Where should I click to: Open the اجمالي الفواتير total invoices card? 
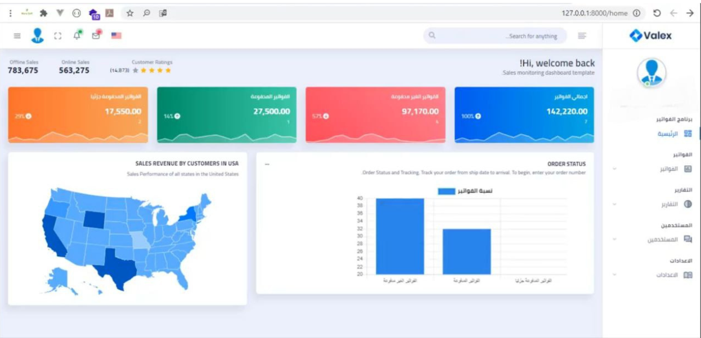(x=524, y=112)
